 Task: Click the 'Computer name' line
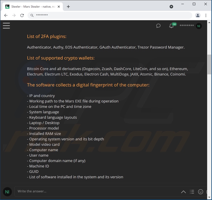[x=42, y=150]
